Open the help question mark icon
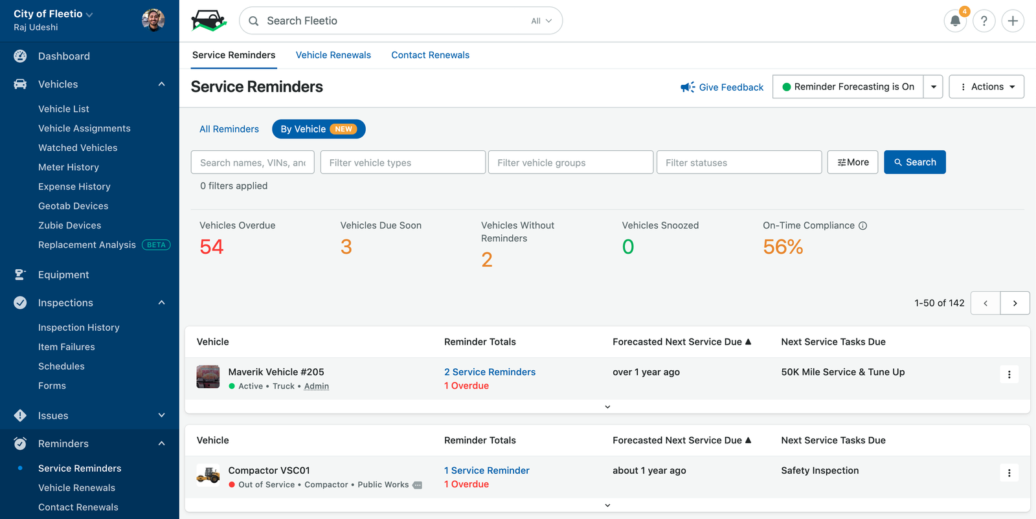Viewport: 1036px width, 519px height. tap(984, 21)
